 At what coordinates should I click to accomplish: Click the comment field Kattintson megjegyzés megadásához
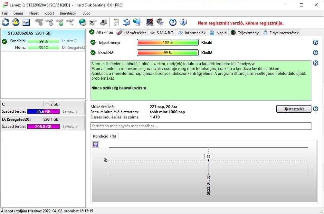pos(201,126)
